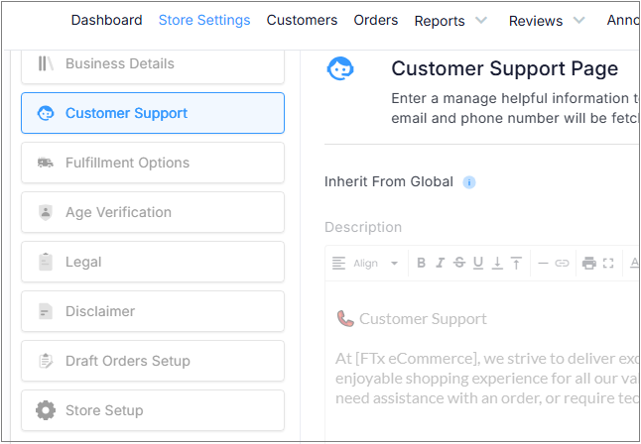
Task: Print the description using the printer icon
Action: point(588,263)
